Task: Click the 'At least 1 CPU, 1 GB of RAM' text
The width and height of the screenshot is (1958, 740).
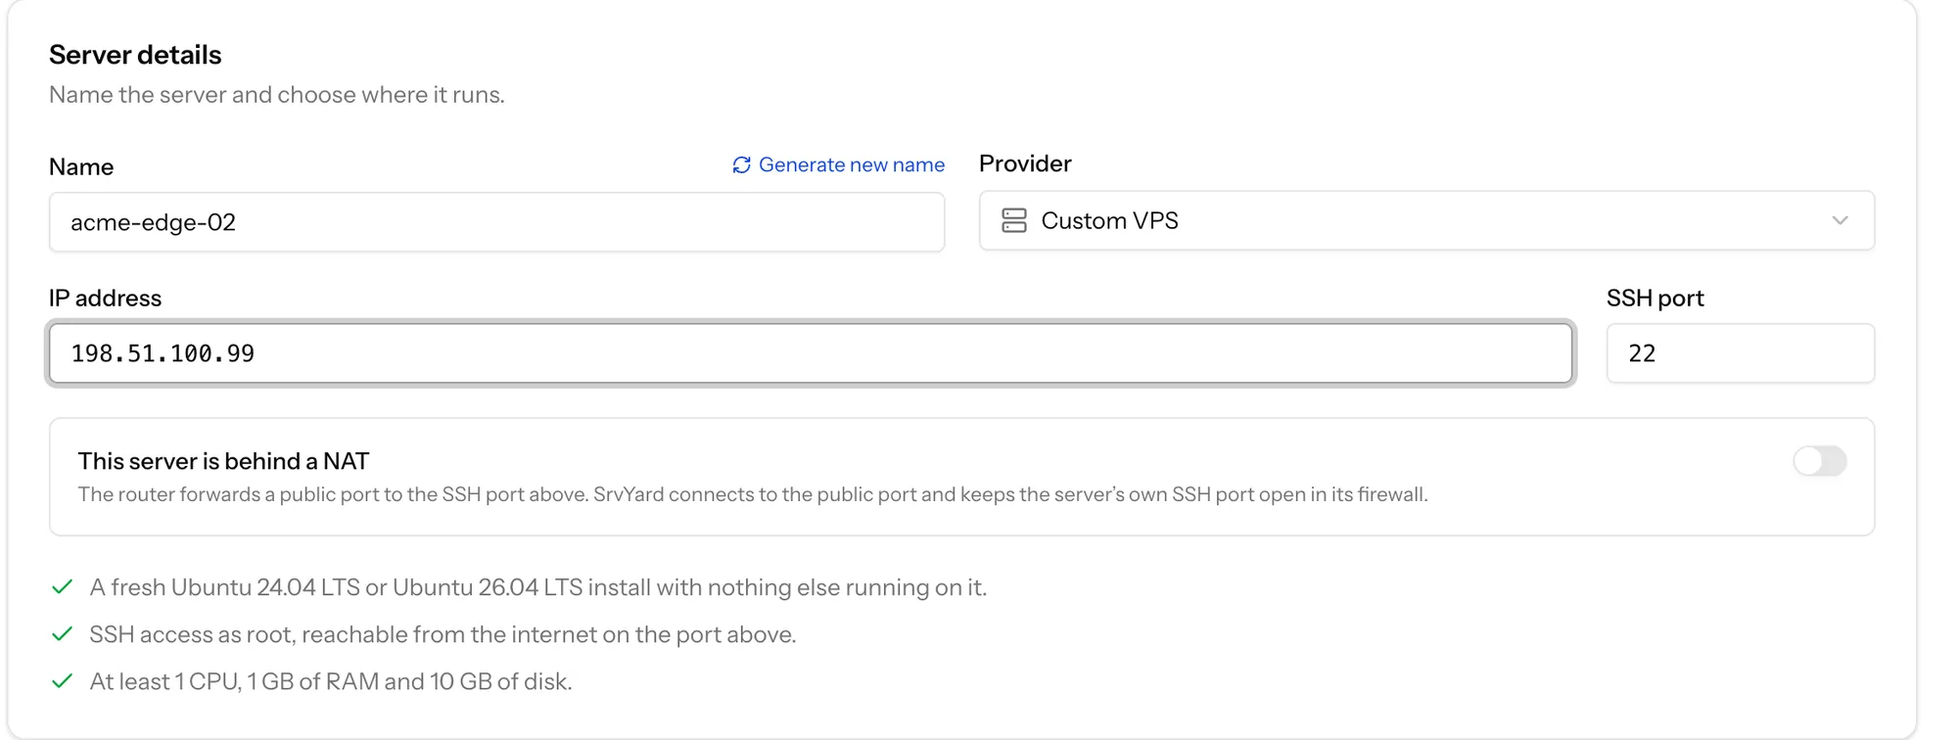Action: [x=331, y=681]
